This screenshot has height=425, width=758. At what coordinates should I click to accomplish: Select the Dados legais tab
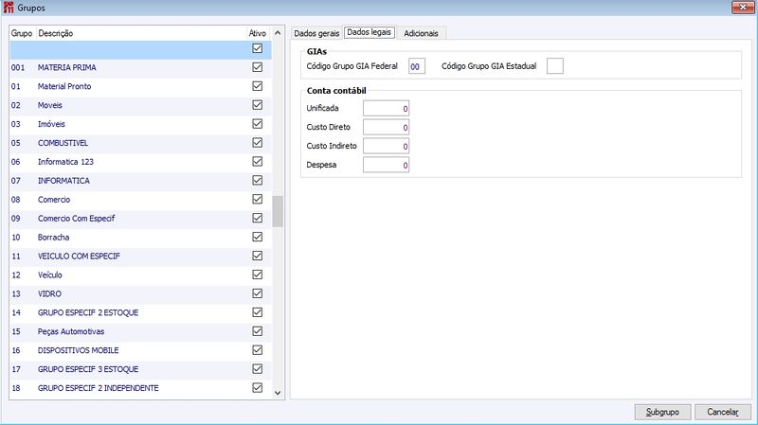[x=370, y=32]
